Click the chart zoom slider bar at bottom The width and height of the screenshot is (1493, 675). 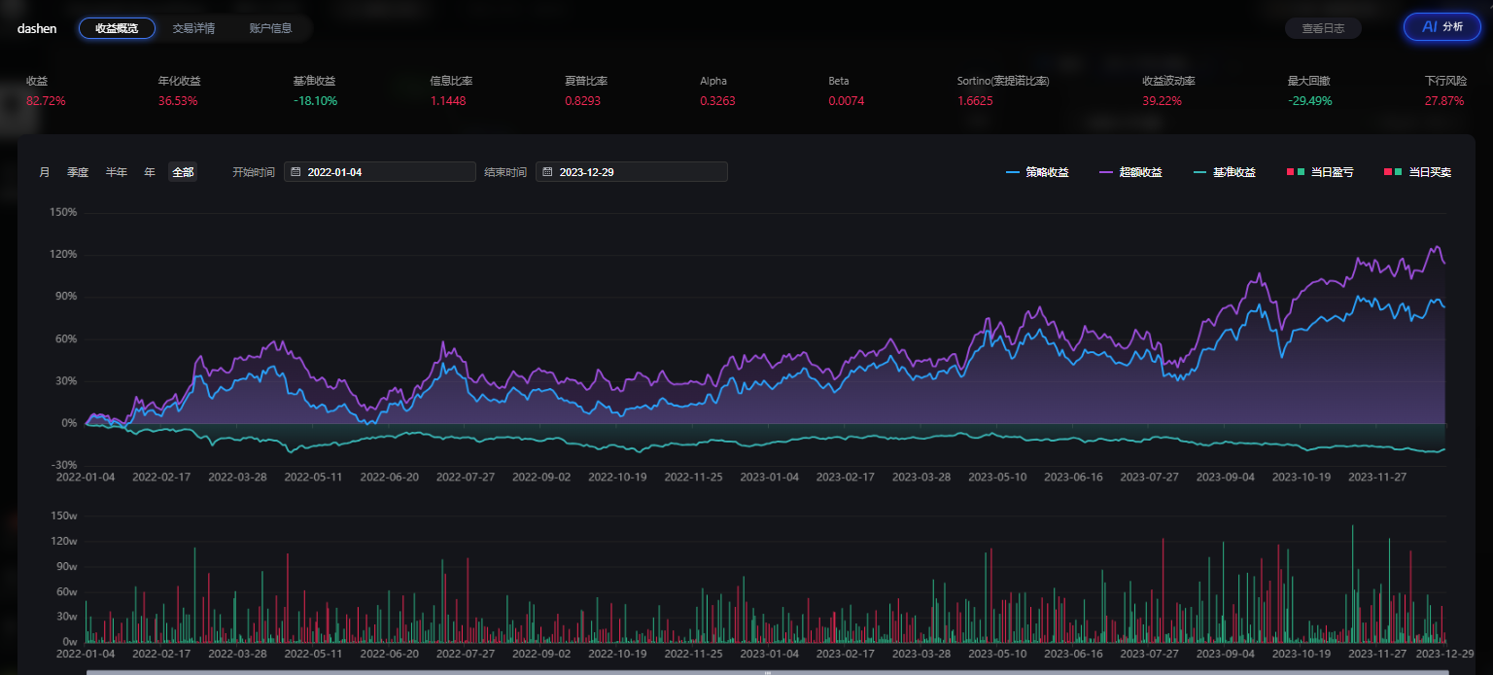766,671
